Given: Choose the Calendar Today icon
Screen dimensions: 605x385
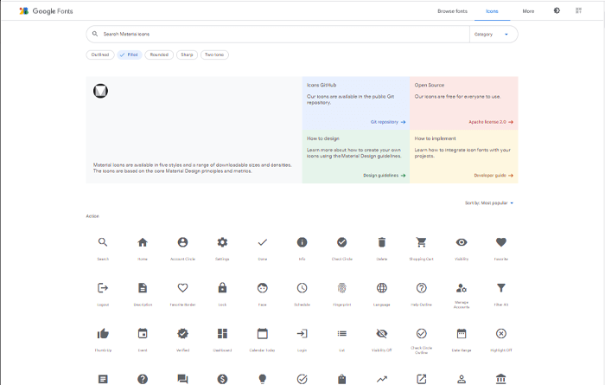Looking at the screenshot, I should pyautogui.click(x=263, y=333).
